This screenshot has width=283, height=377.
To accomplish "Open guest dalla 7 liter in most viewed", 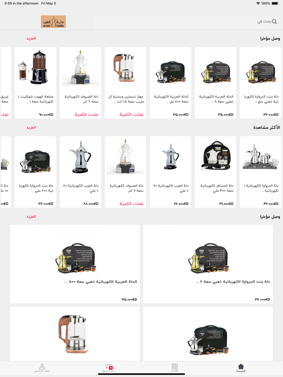I will [125, 172].
